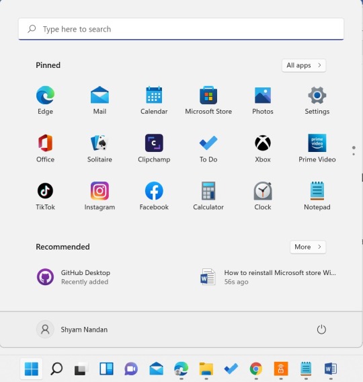Open the recommended Word document about Microsoft store

268,277
